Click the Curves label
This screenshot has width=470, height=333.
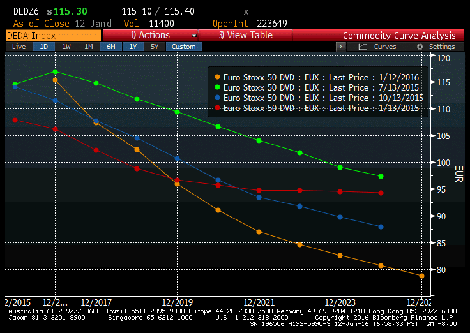(x=385, y=47)
